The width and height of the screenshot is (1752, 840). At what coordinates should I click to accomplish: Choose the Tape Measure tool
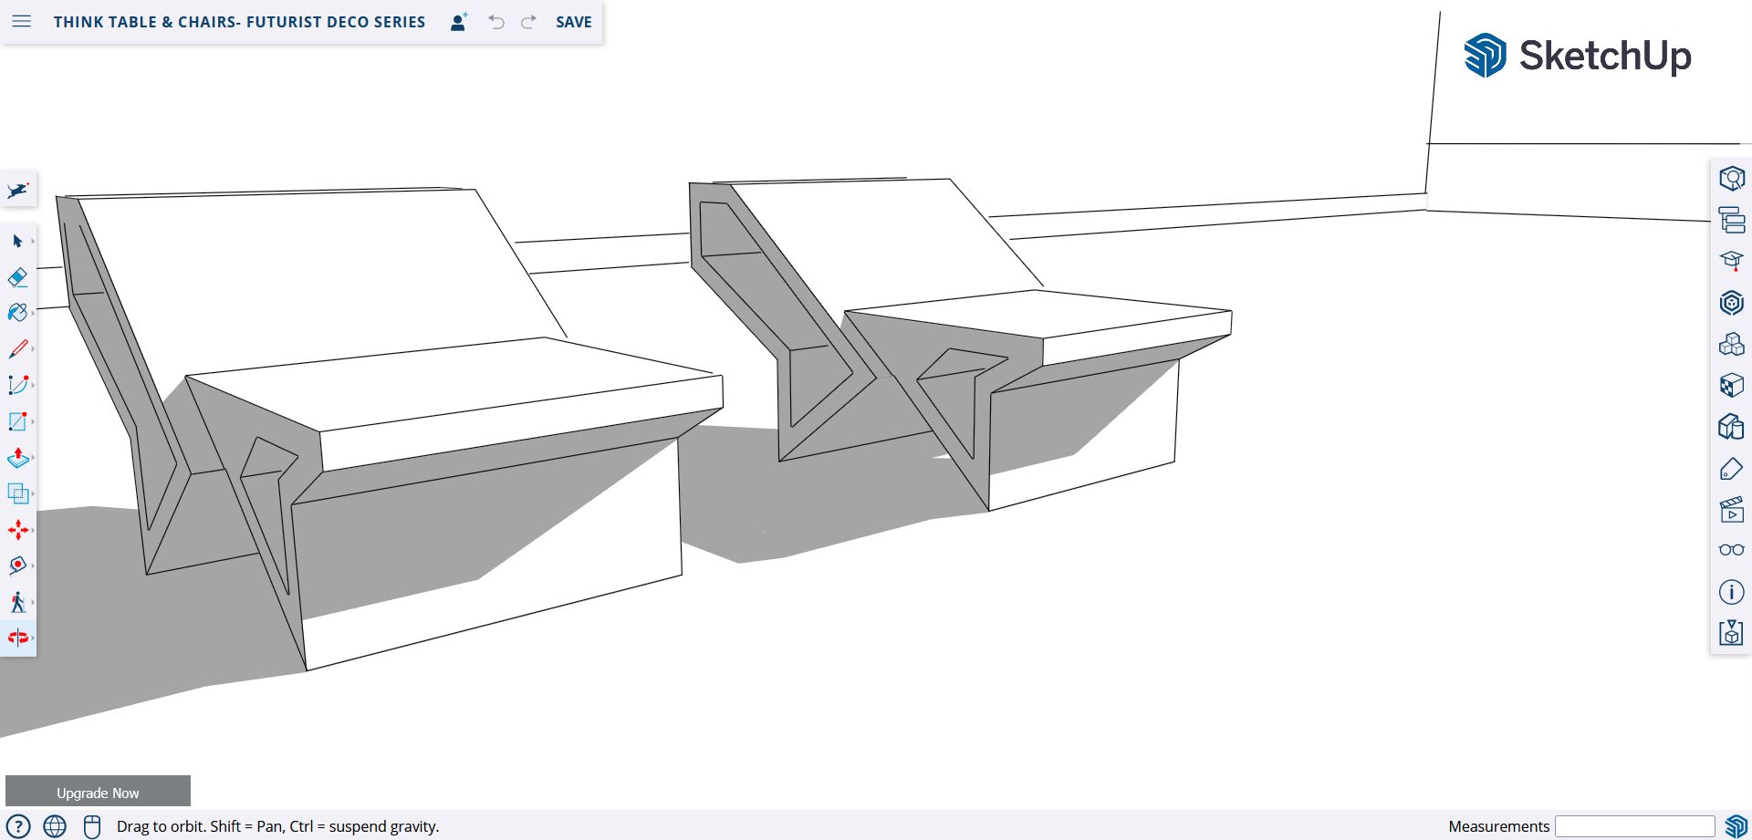coord(17,565)
